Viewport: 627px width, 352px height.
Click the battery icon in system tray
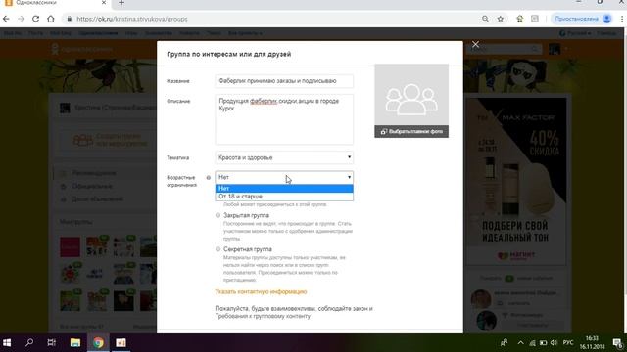pos(543,343)
